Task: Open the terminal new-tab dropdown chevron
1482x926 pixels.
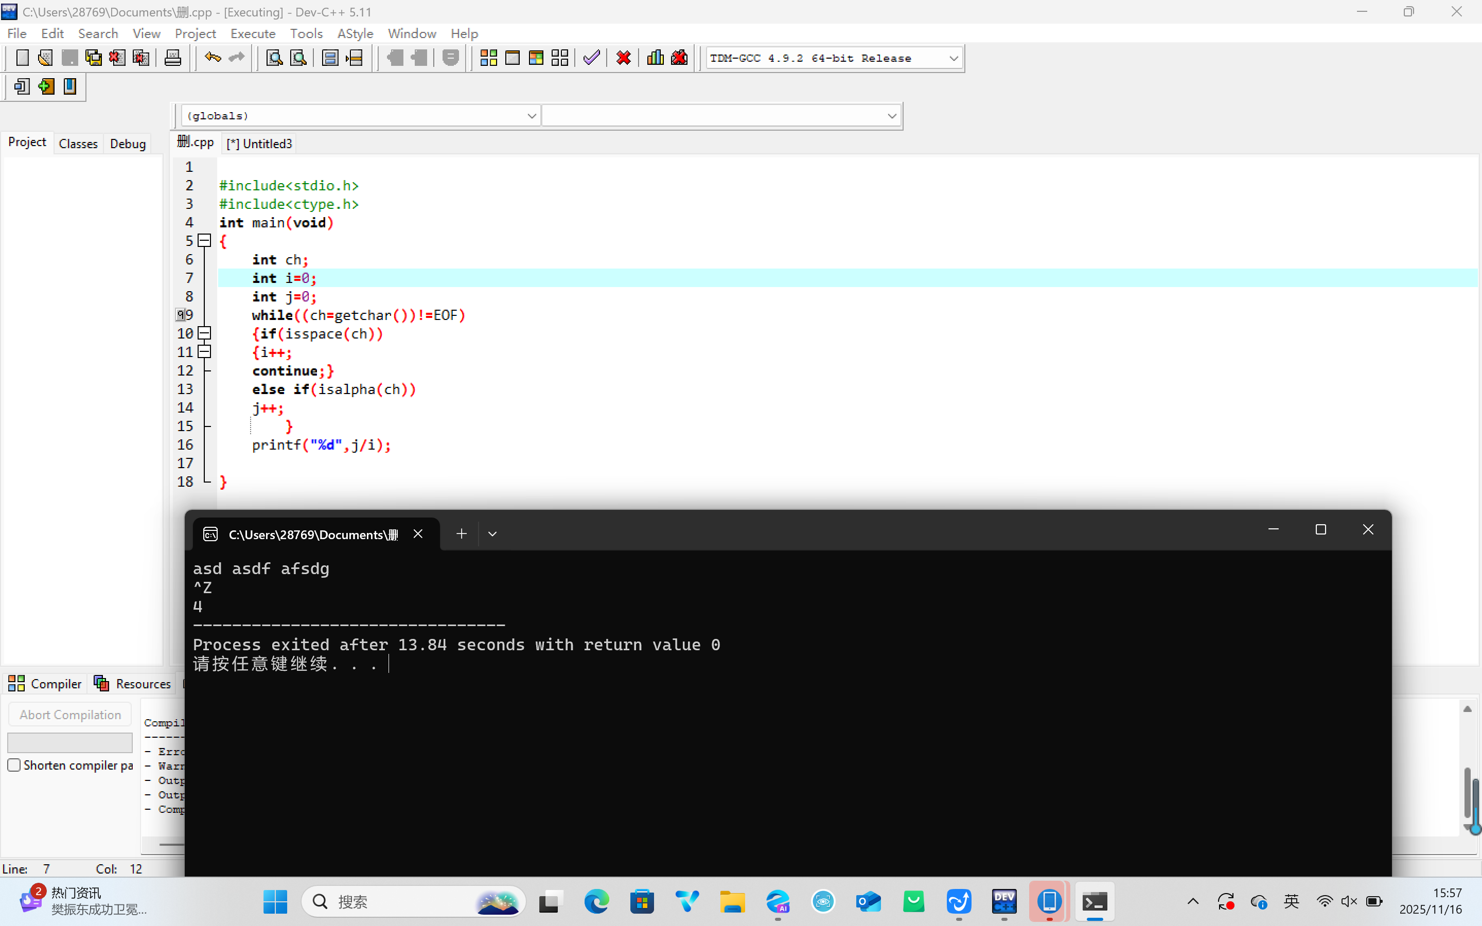Action: (x=492, y=534)
